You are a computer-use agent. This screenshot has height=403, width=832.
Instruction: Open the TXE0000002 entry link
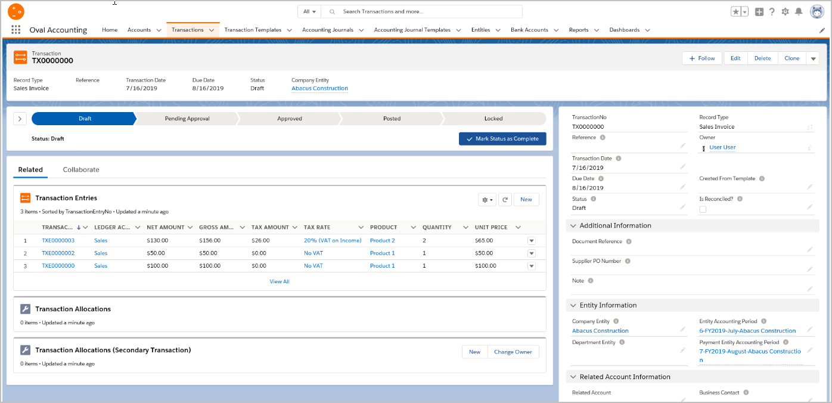(x=58, y=253)
